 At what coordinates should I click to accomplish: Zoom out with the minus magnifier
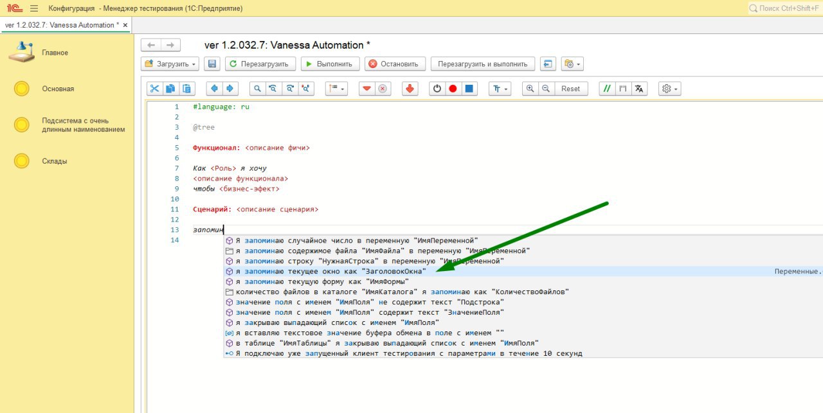pos(546,89)
